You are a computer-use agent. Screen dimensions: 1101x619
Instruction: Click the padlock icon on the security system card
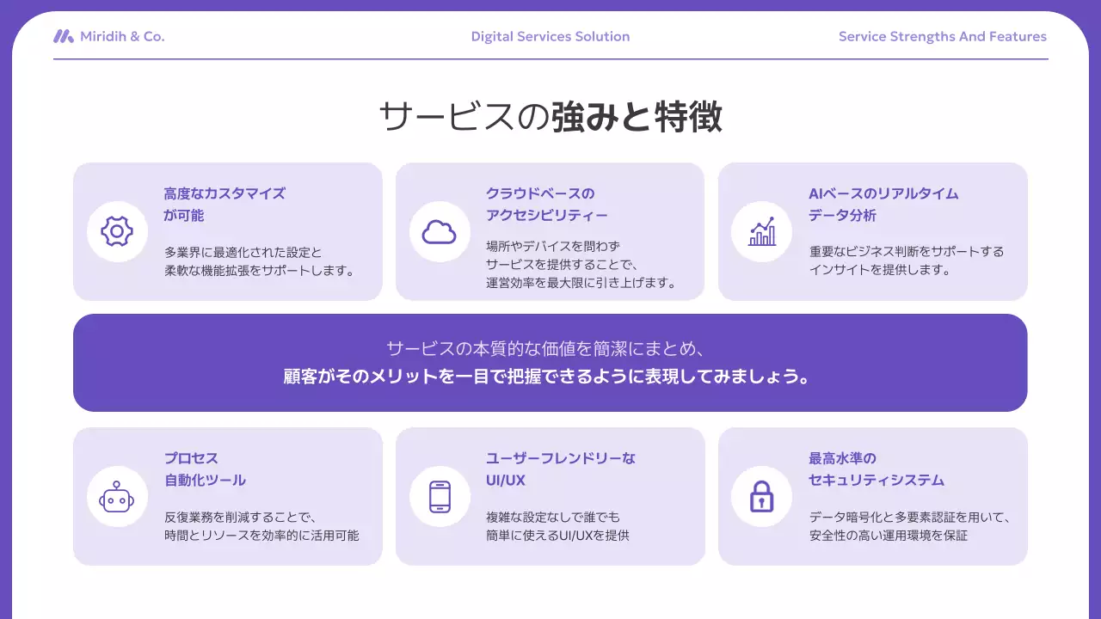coord(761,496)
